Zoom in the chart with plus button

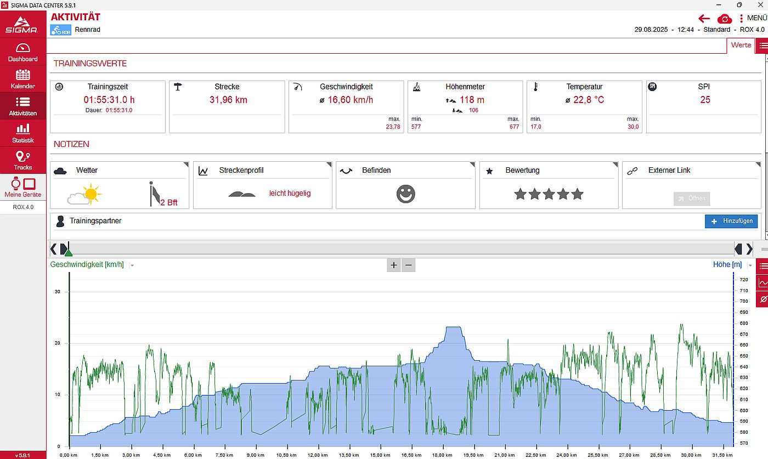tap(394, 265)
